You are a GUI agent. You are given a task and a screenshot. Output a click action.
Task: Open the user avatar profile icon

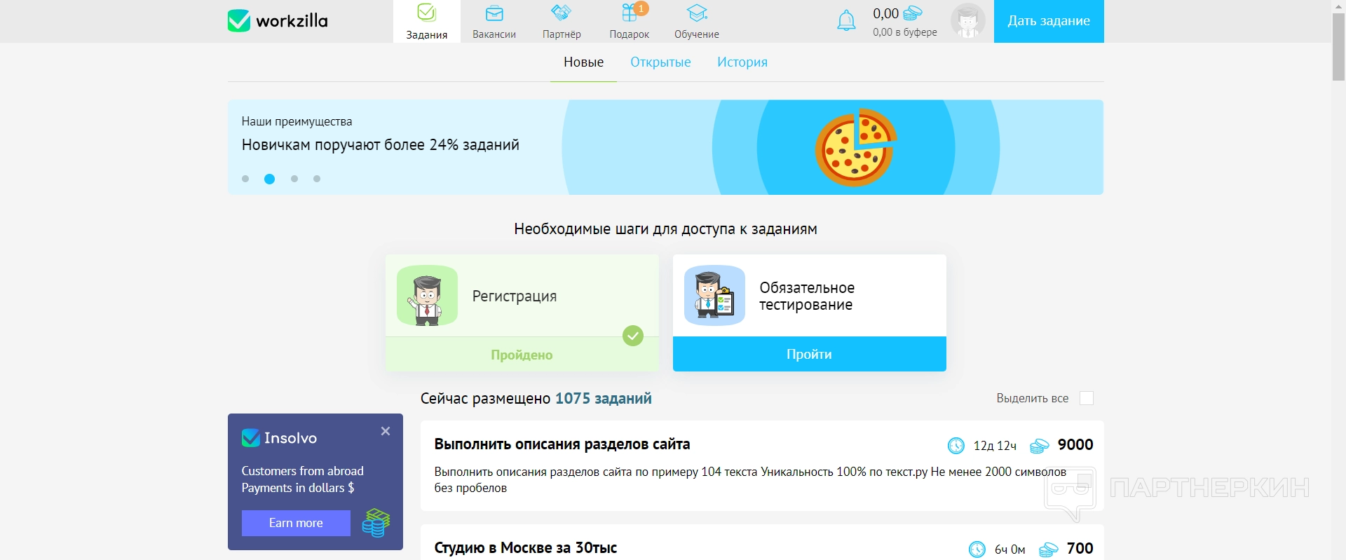click(x=968, y=21)
